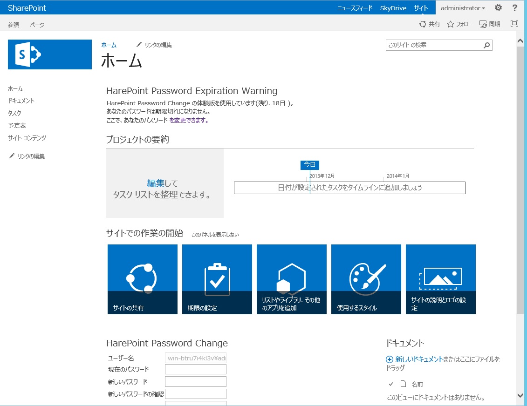
Task: Open the サイトの説明とロゴの設定 tile
Action: pyautogui.click(x=441, y=279)
